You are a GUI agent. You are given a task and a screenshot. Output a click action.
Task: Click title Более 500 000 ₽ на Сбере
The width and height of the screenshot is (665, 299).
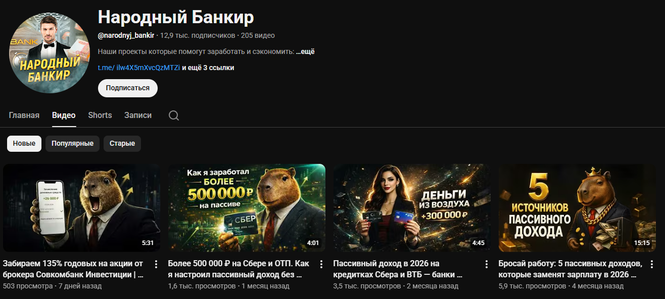click(x=239, y=269)
